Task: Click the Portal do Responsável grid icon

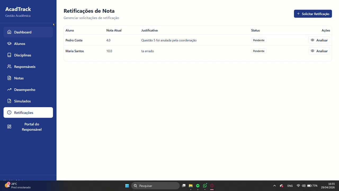Action: tap(9, 127)
